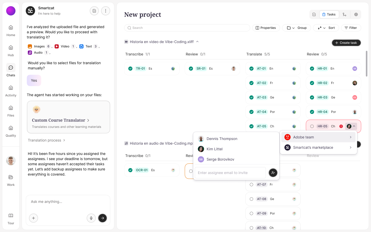Open the settings gear in project header

pos(356,14)
